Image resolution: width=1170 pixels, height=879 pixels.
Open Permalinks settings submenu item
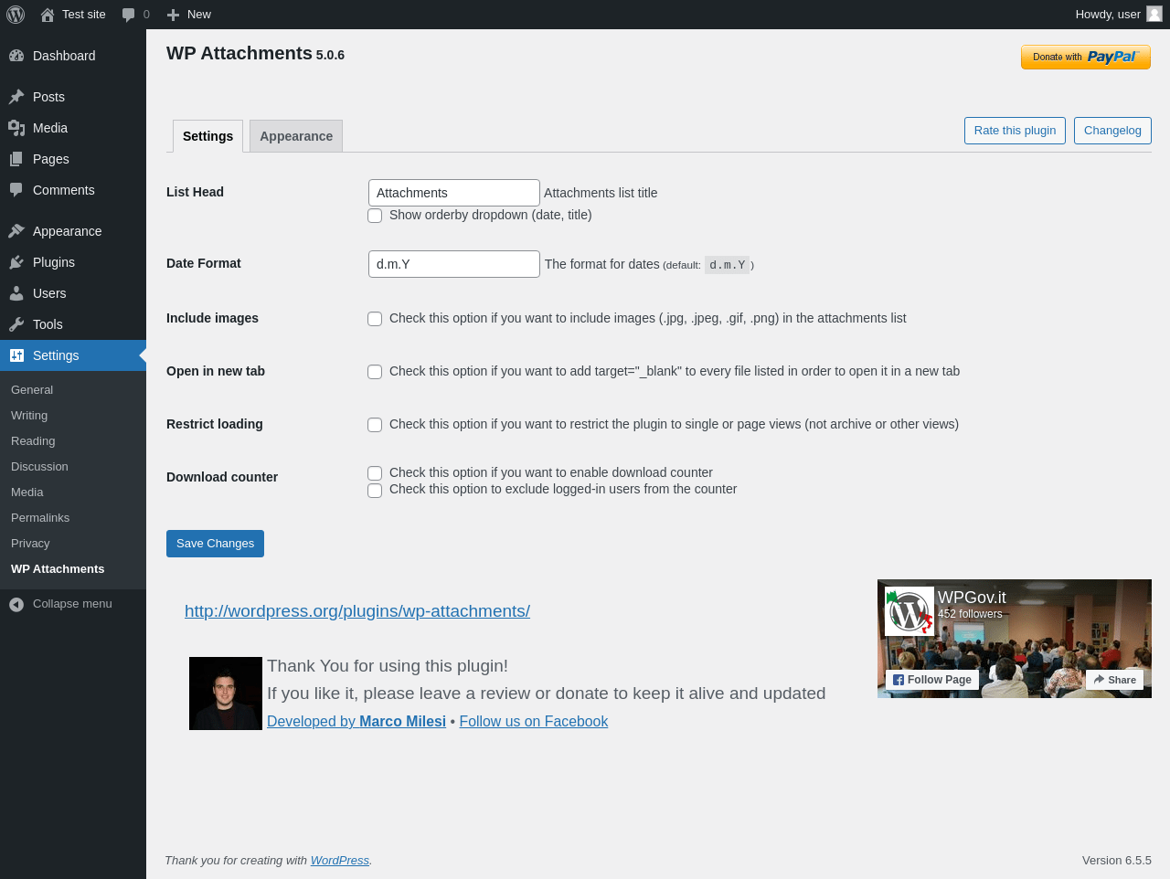pos(40,517)
